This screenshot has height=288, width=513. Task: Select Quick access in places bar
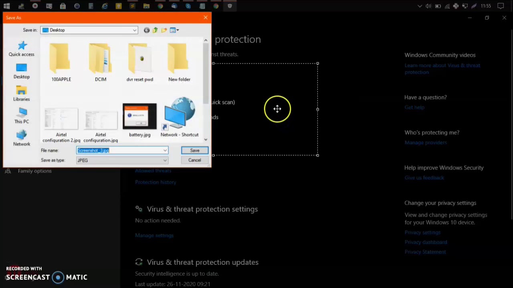tap(22, 49)
